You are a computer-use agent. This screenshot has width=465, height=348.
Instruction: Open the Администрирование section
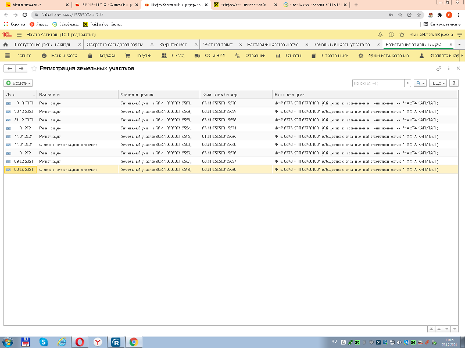click(384, 55)
